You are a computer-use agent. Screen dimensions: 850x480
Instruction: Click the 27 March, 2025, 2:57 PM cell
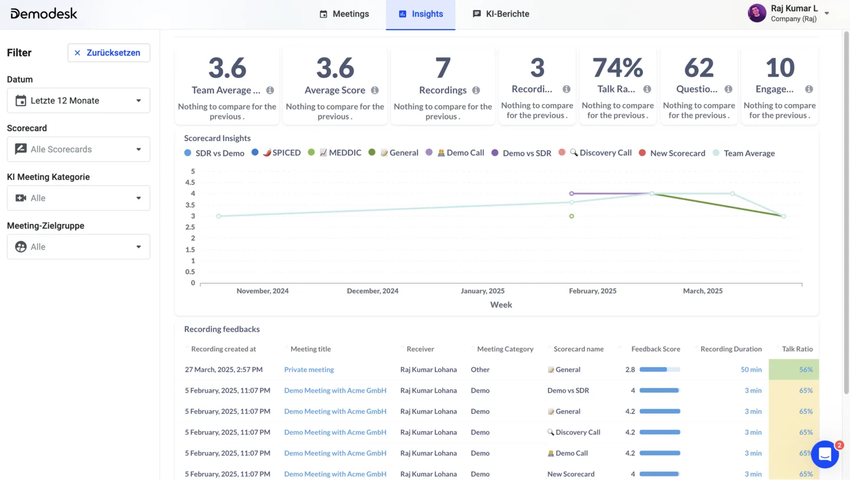224,370
